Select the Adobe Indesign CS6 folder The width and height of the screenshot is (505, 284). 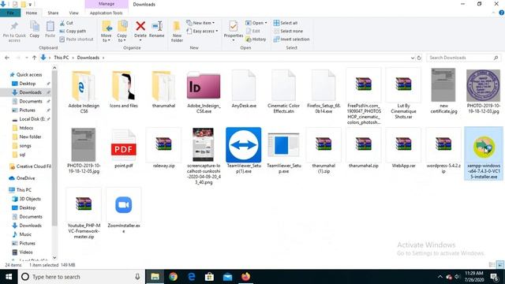pyautogui.click(x=84, y=92)
